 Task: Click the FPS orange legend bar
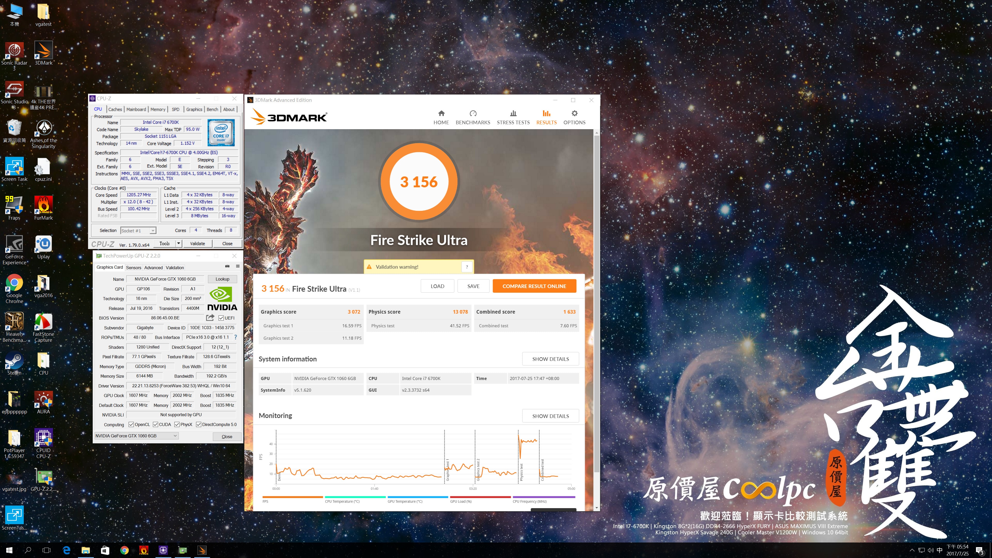tap(293, 497)
